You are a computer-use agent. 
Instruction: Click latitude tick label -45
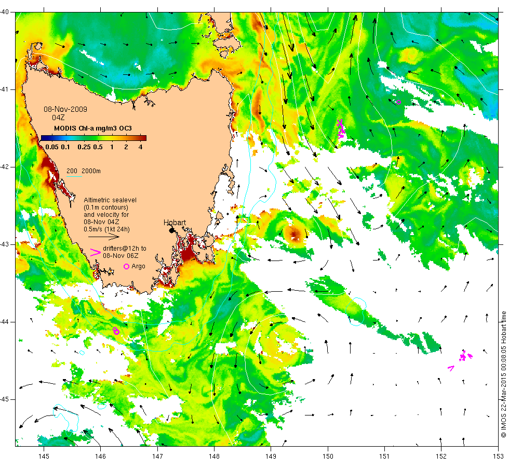point(5,399)
